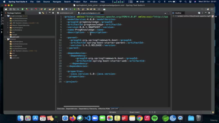Viewport: 219px width, 123px height.
Task: Expand the Maven Dependencies node
Action: pyautogui.click(x=8, y=25)
